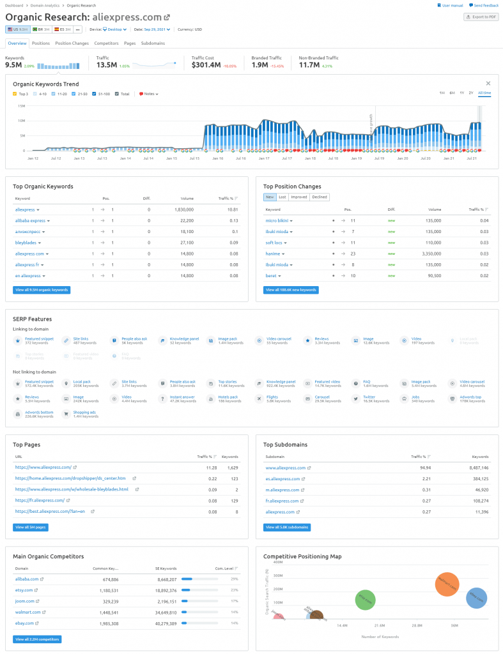Toggle the Total checkbox in the trend legend
Image resolution: width=503 pixels, height=654 pixels.
(x=117, y=94)
